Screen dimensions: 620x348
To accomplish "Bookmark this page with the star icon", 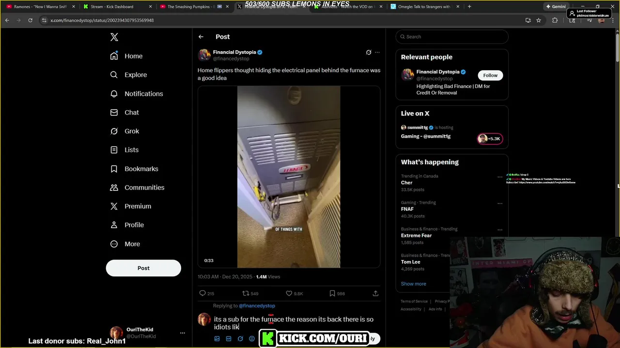I will pos(539,20).
